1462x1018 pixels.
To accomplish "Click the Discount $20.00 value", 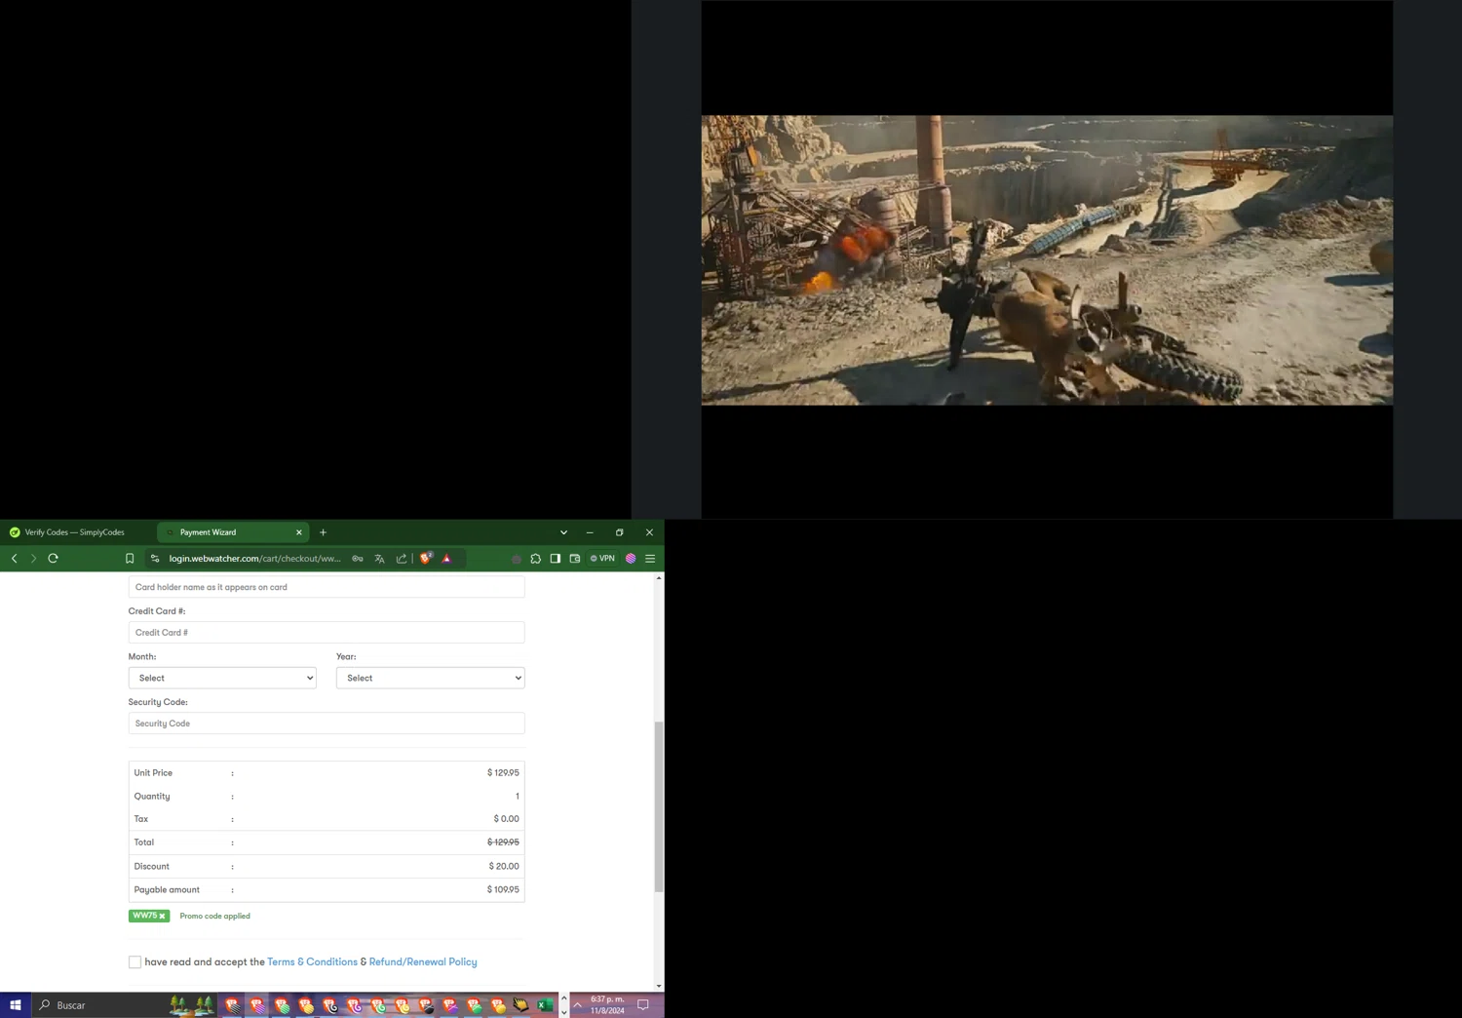I will [x=504, y=866].
